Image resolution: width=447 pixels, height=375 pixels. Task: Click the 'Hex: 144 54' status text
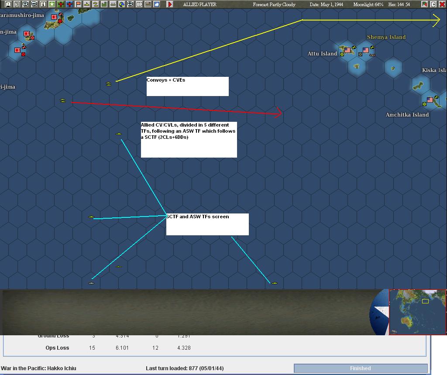tap(399, 4)
